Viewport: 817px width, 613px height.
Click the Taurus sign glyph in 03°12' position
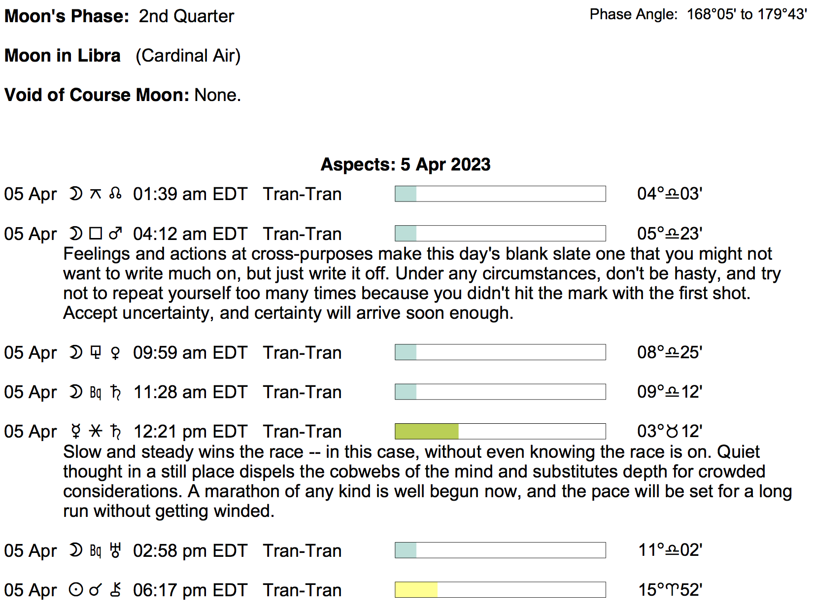(x=672, y=432)
